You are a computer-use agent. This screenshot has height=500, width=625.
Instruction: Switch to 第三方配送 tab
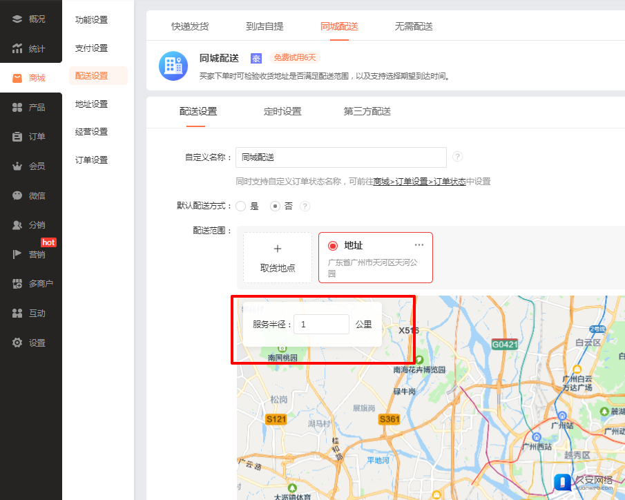(x=367, y=111)
